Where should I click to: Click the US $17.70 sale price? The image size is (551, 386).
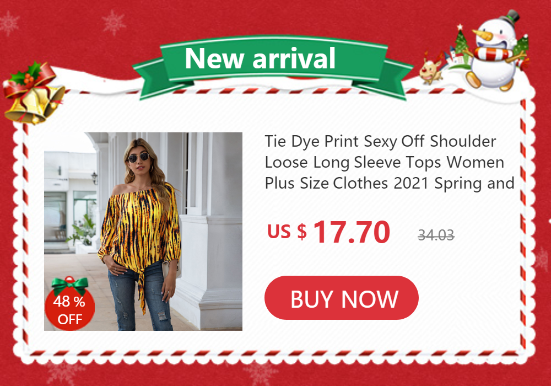tap(328, 232)
